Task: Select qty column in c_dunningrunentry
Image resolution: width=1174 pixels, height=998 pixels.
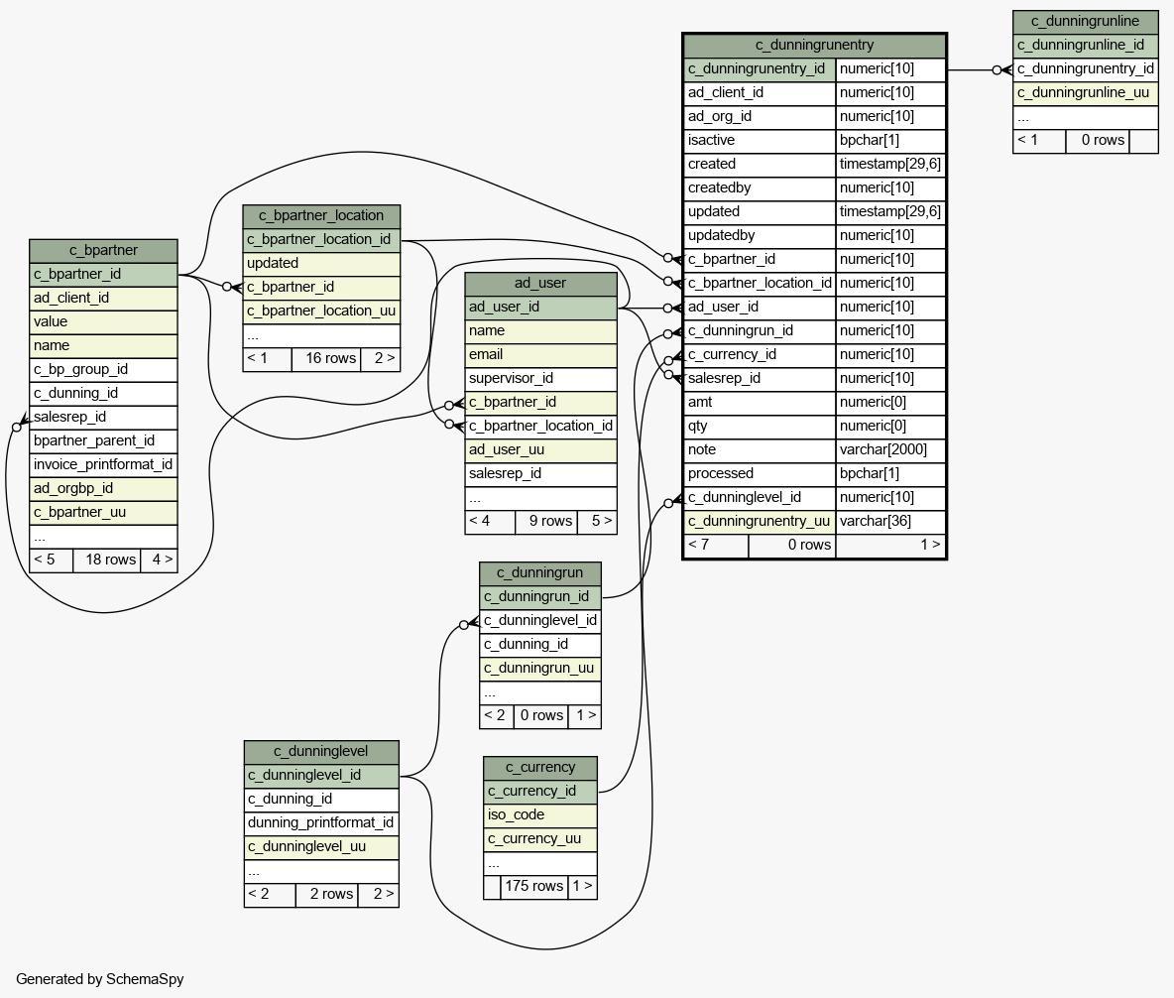Action: [x=760, y=427]
